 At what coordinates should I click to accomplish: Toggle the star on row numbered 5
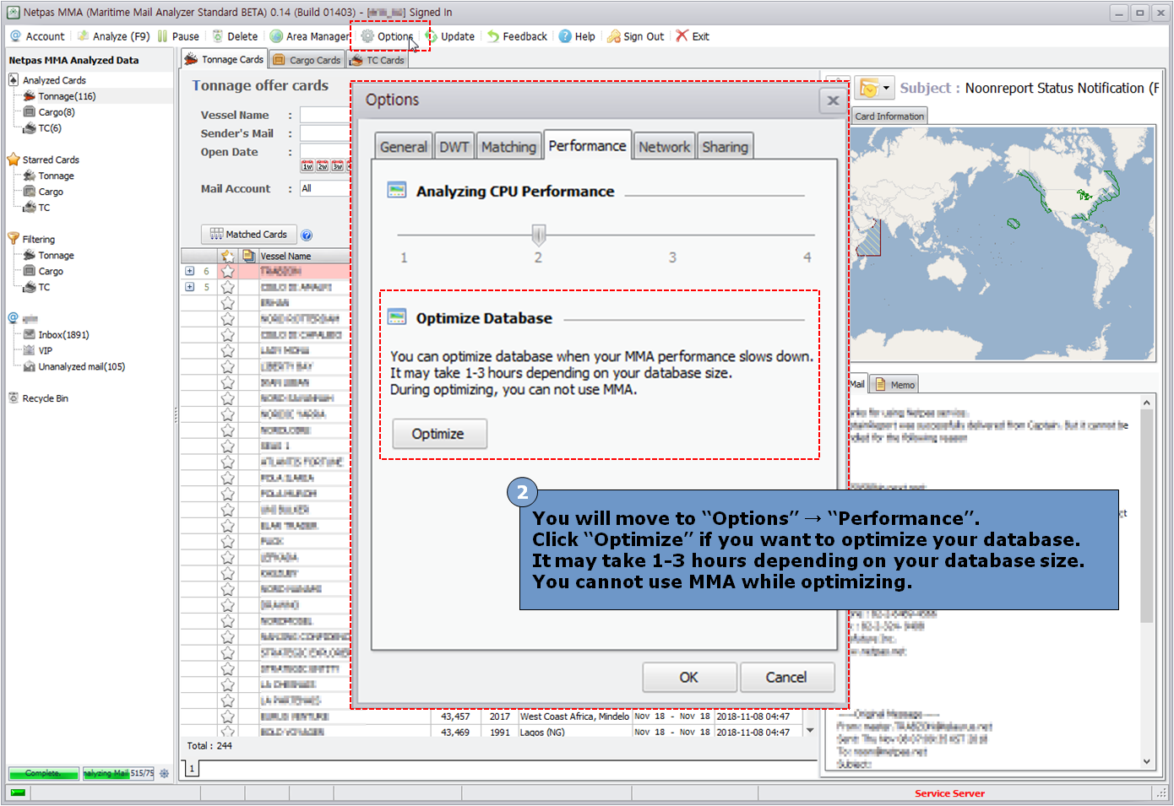(x=227, y=288)
